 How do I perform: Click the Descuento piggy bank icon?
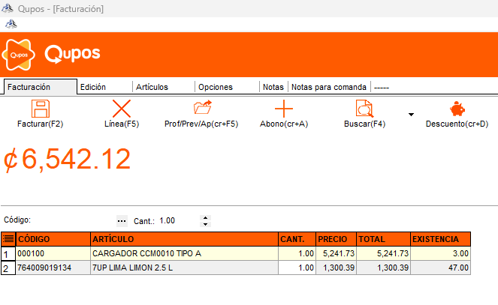click(x=457, y=108)
